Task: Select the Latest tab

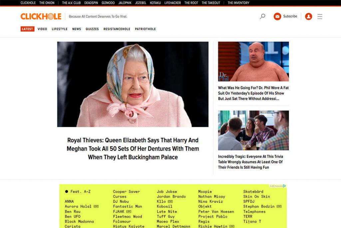Action: (27, 29)
